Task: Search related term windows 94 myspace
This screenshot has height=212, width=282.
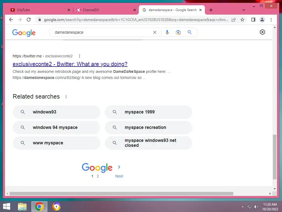Action: (56, 128)
